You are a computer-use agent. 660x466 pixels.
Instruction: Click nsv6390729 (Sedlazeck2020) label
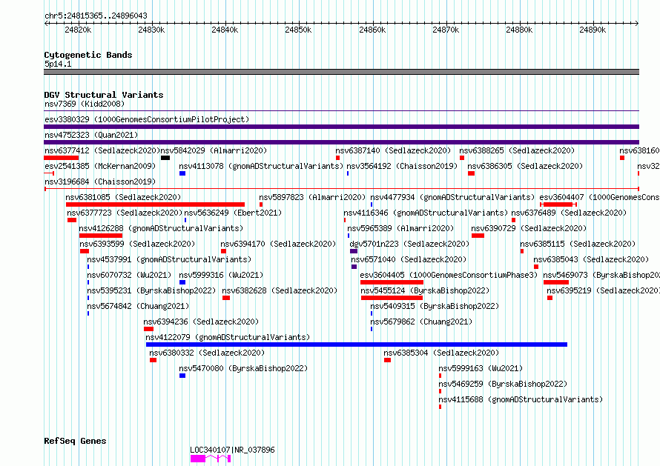pyautogui.click(x=529, y=228)
